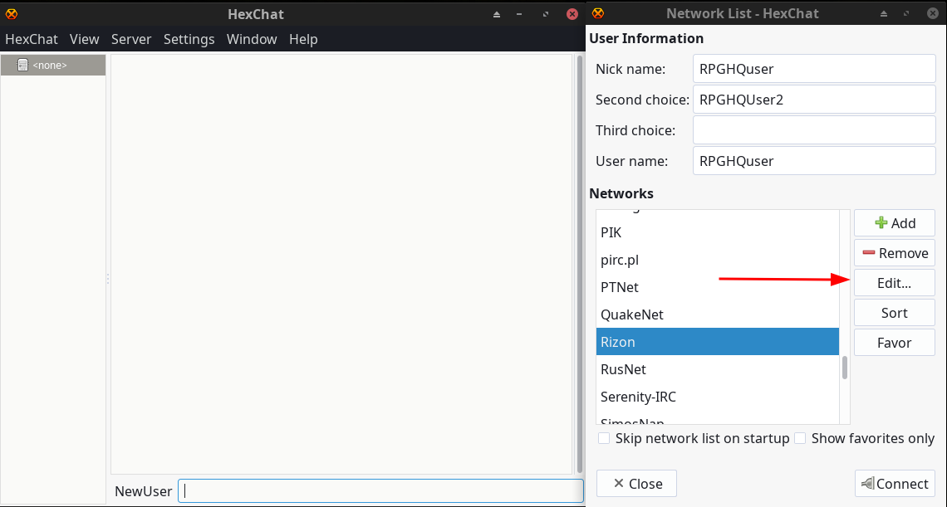The image size is (947, 507).
Task: Open the Help menu
Action: (303, 39)
